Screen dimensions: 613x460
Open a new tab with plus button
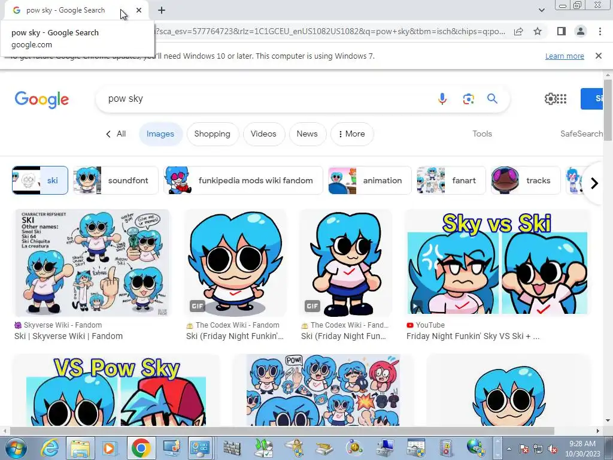click(x=162, y=10)
